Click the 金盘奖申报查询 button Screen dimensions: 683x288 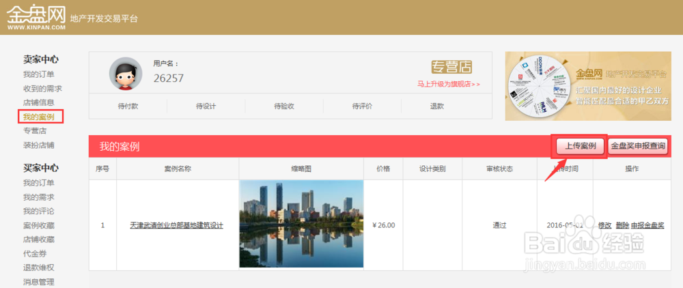click(x=638, y=146)
